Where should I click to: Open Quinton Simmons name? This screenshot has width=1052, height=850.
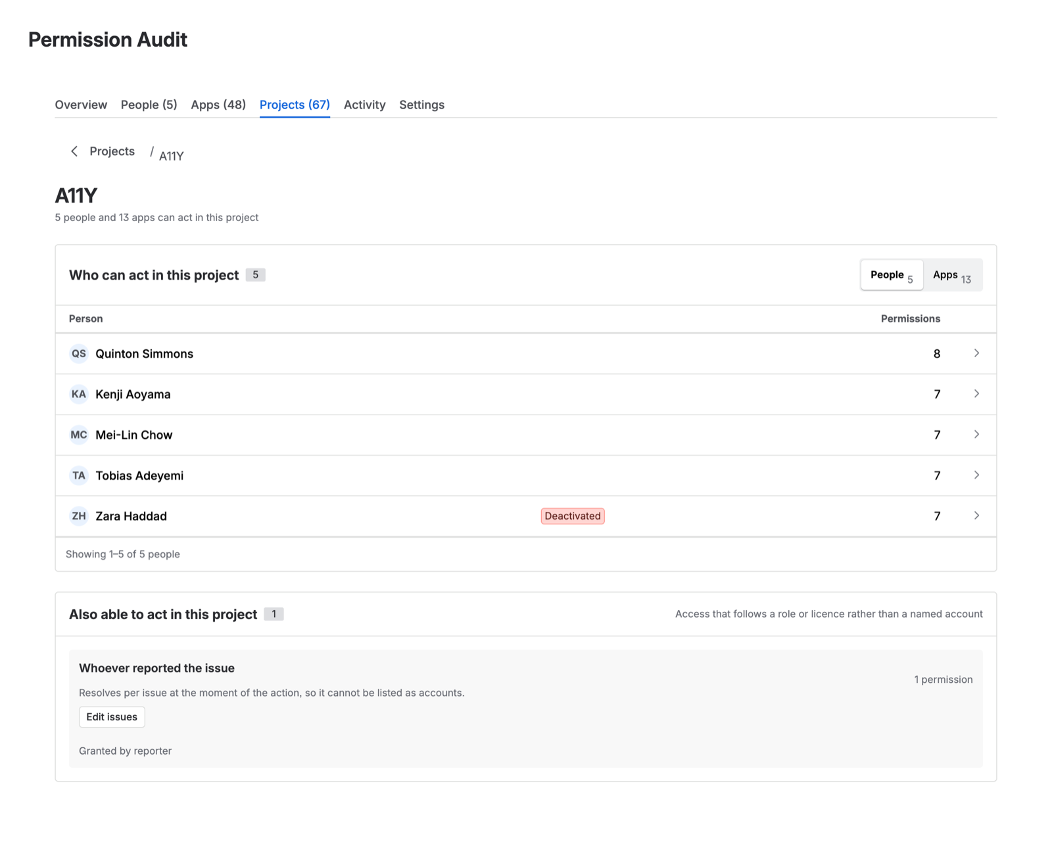144,354
